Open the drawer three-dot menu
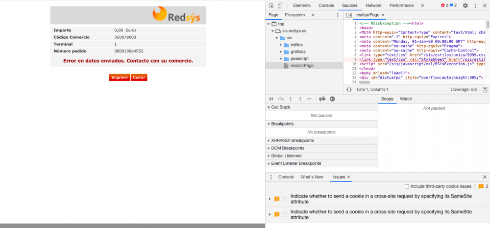Image resolution: width=490 pixels, height=228 pixels. pos(271,177)
